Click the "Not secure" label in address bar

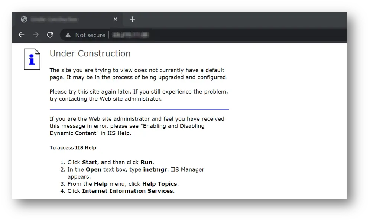(x=90, y=35)
